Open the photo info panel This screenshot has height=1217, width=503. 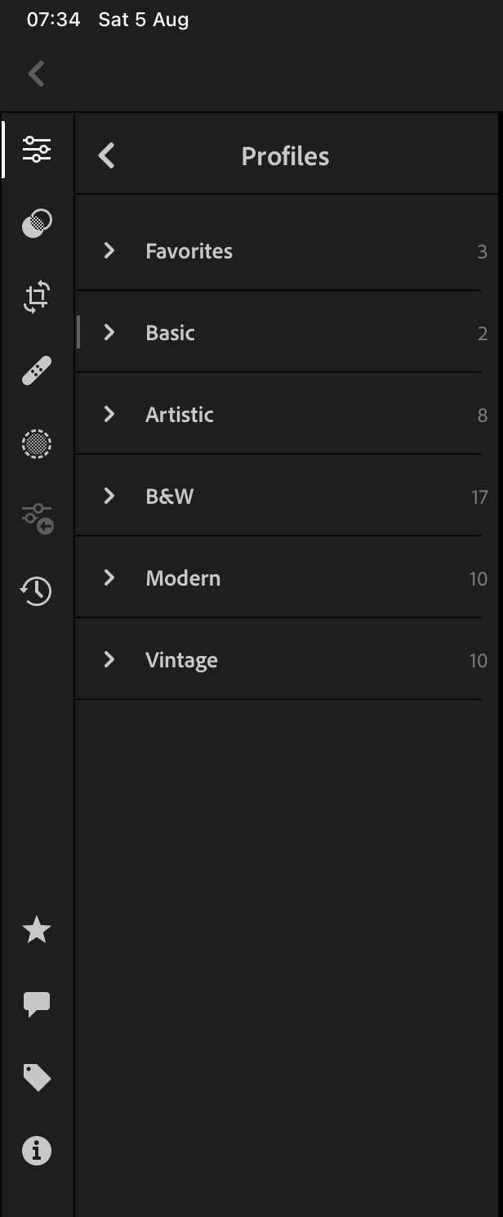tap(36, 1151)
